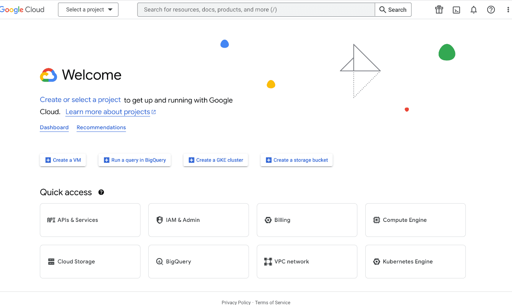Click the Search button
This screenshot has width=512, height=305.
coord(393,10)
